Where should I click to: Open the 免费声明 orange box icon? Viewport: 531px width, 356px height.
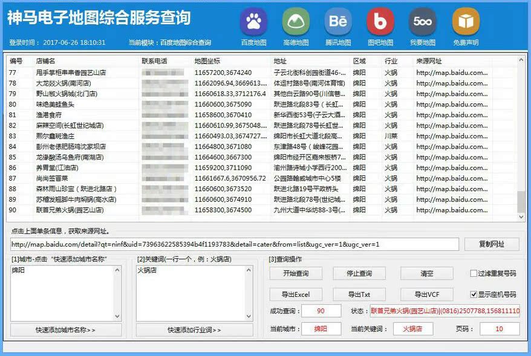click(x=466, y=22)
